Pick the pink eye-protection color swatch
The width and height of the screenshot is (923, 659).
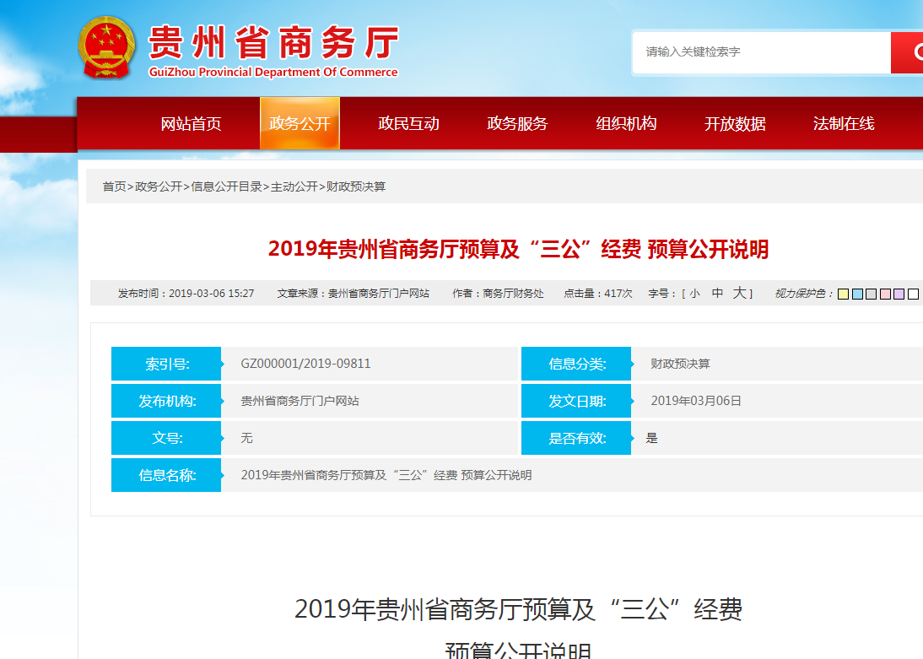[x=885, y=294]
